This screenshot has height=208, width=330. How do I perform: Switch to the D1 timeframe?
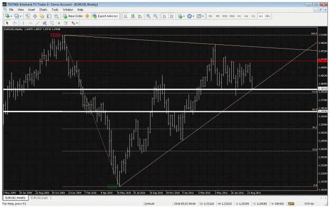coord(253,16)
